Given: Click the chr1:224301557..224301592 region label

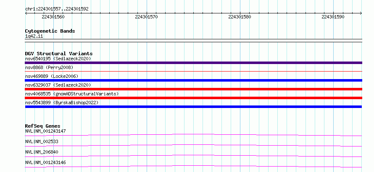Looking at the screenshot, I should click(x=57, y=9).
